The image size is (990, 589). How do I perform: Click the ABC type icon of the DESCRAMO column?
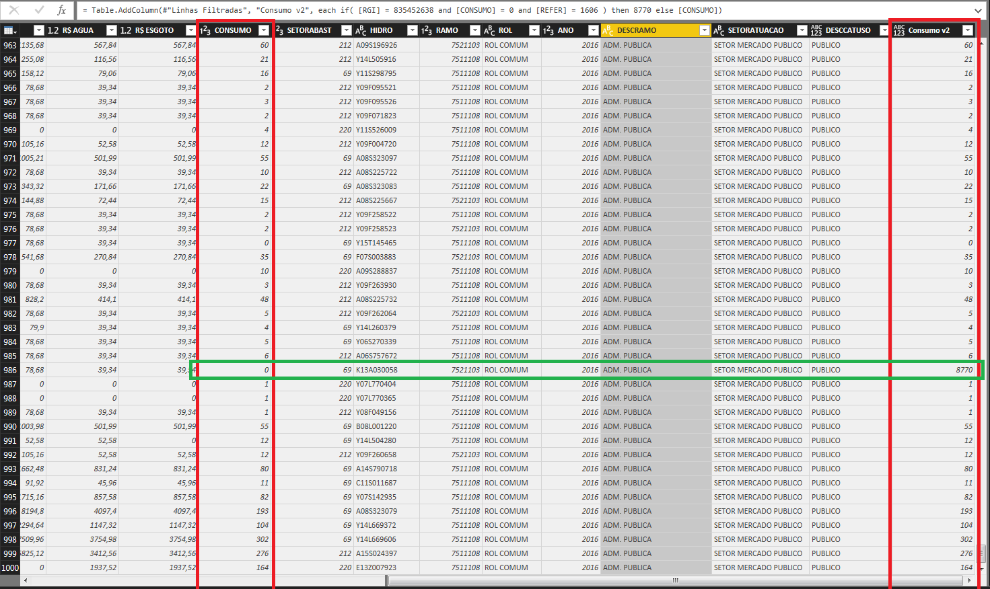click(x=608, y=30)
